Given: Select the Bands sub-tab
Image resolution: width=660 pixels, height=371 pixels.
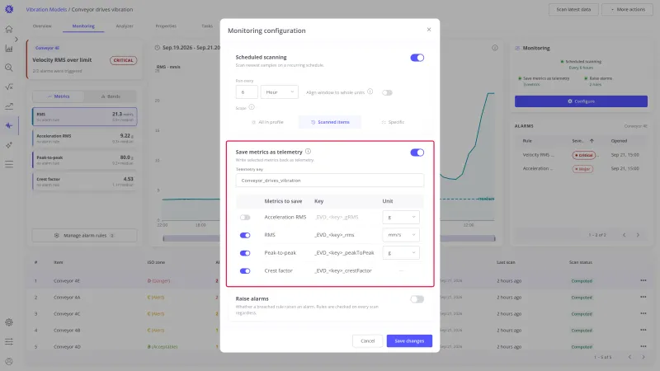Looking at the screenshot, I should pyautogui.click(x=111, y=96).
